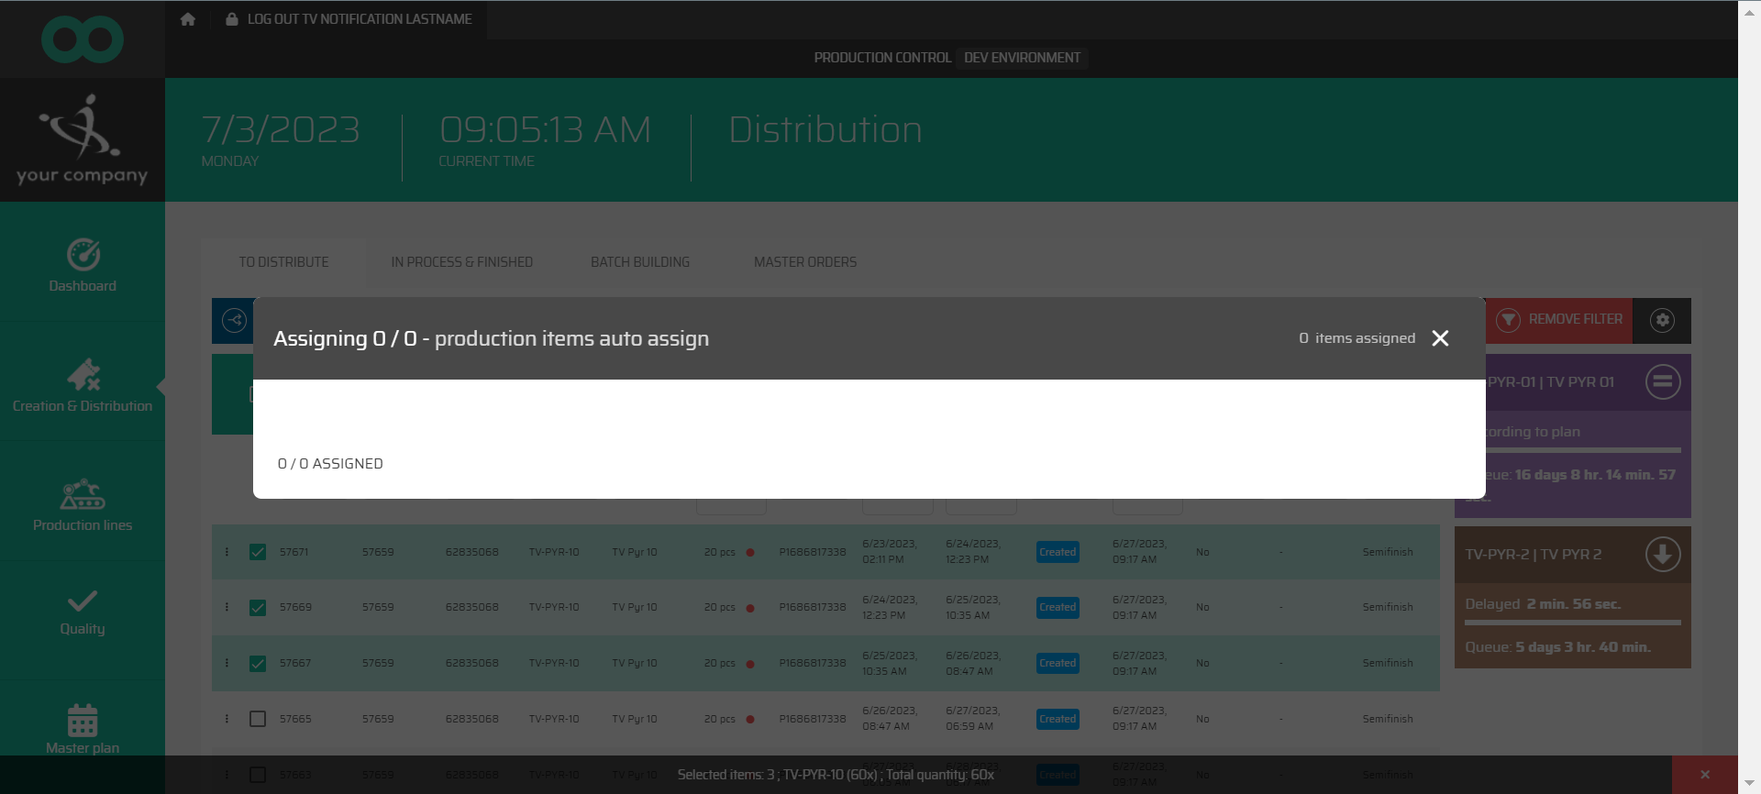Viewport: 1761px width, 794px height.
Task: Open row options menu for item 57667
Action: [227, 663]
